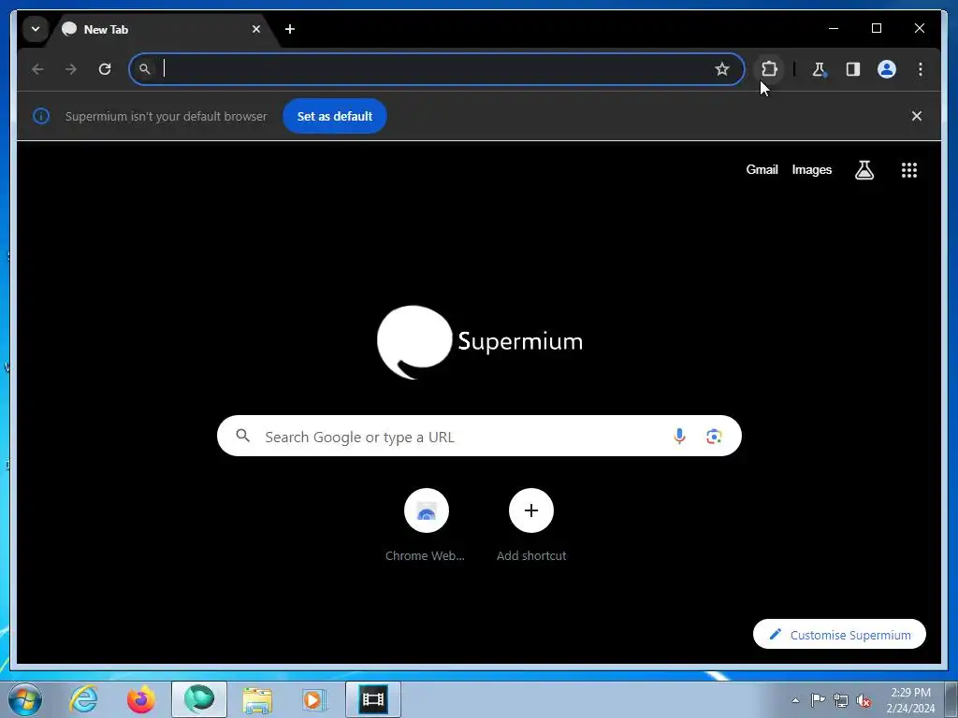Close the New Tab tab
This screenshot has width=958, height=718.
click(256, 29)
